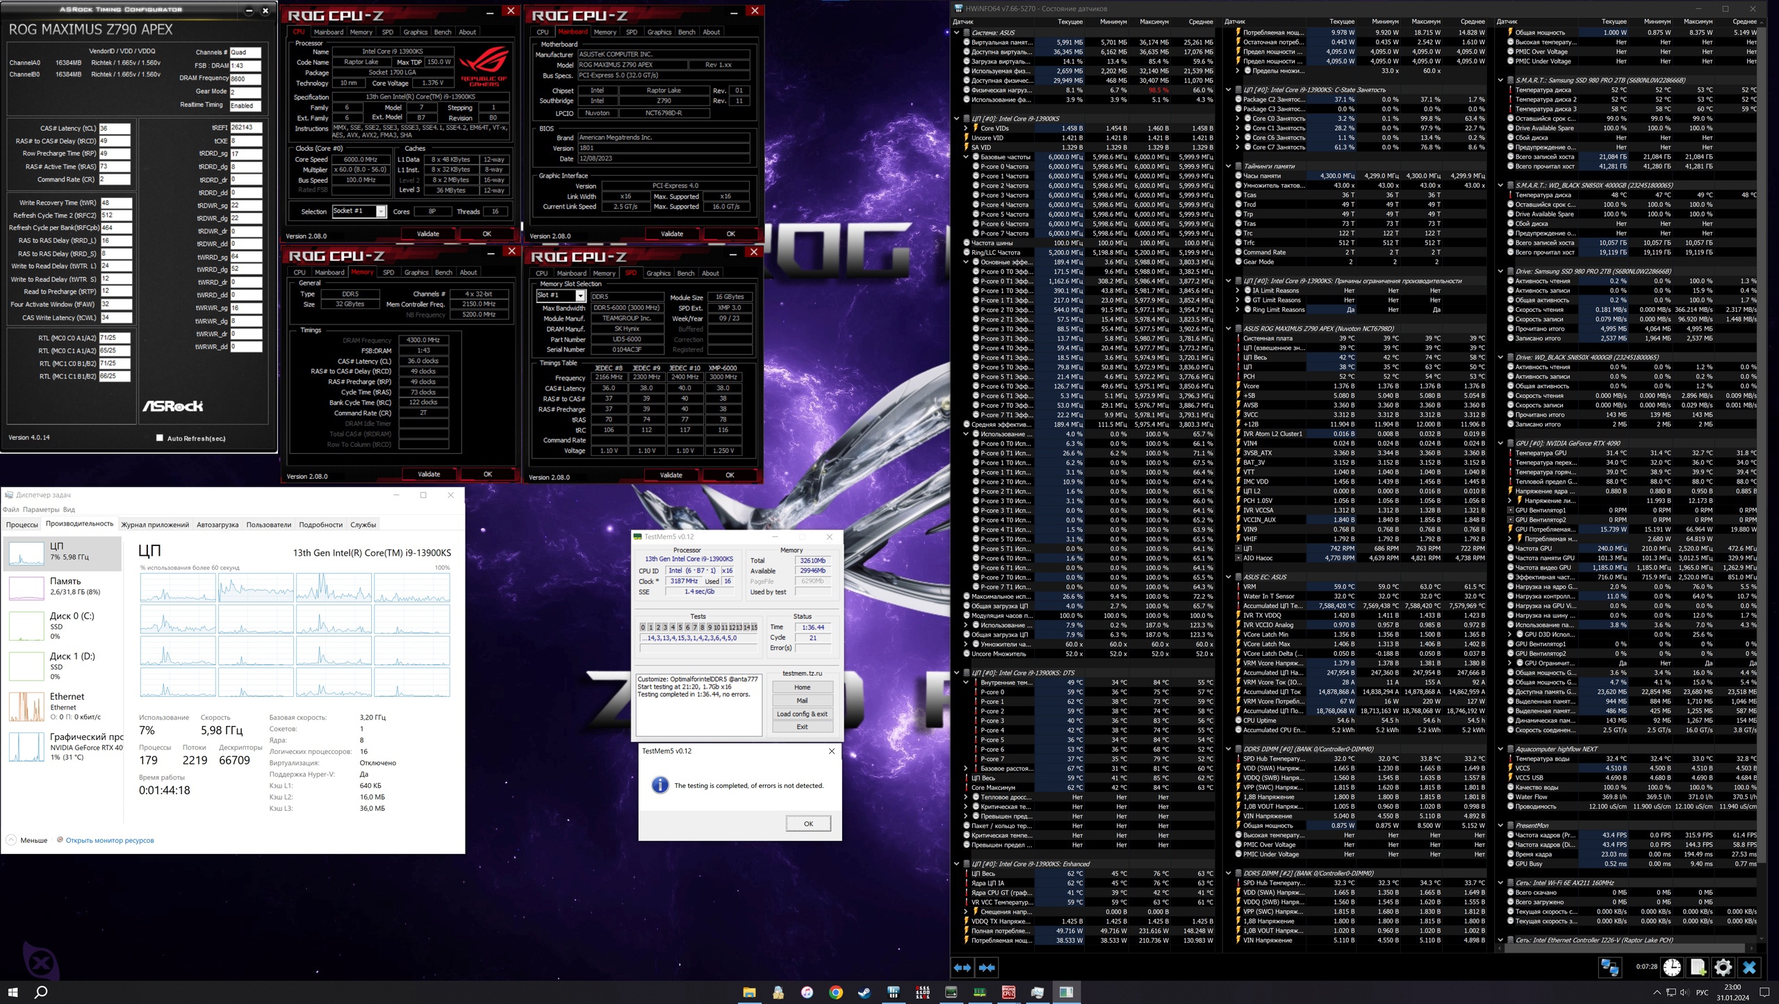Screen dimensions: 1779x1004
Task: Select Диск 0 (C:) in Task Manager sidebar
Action: 63,625
